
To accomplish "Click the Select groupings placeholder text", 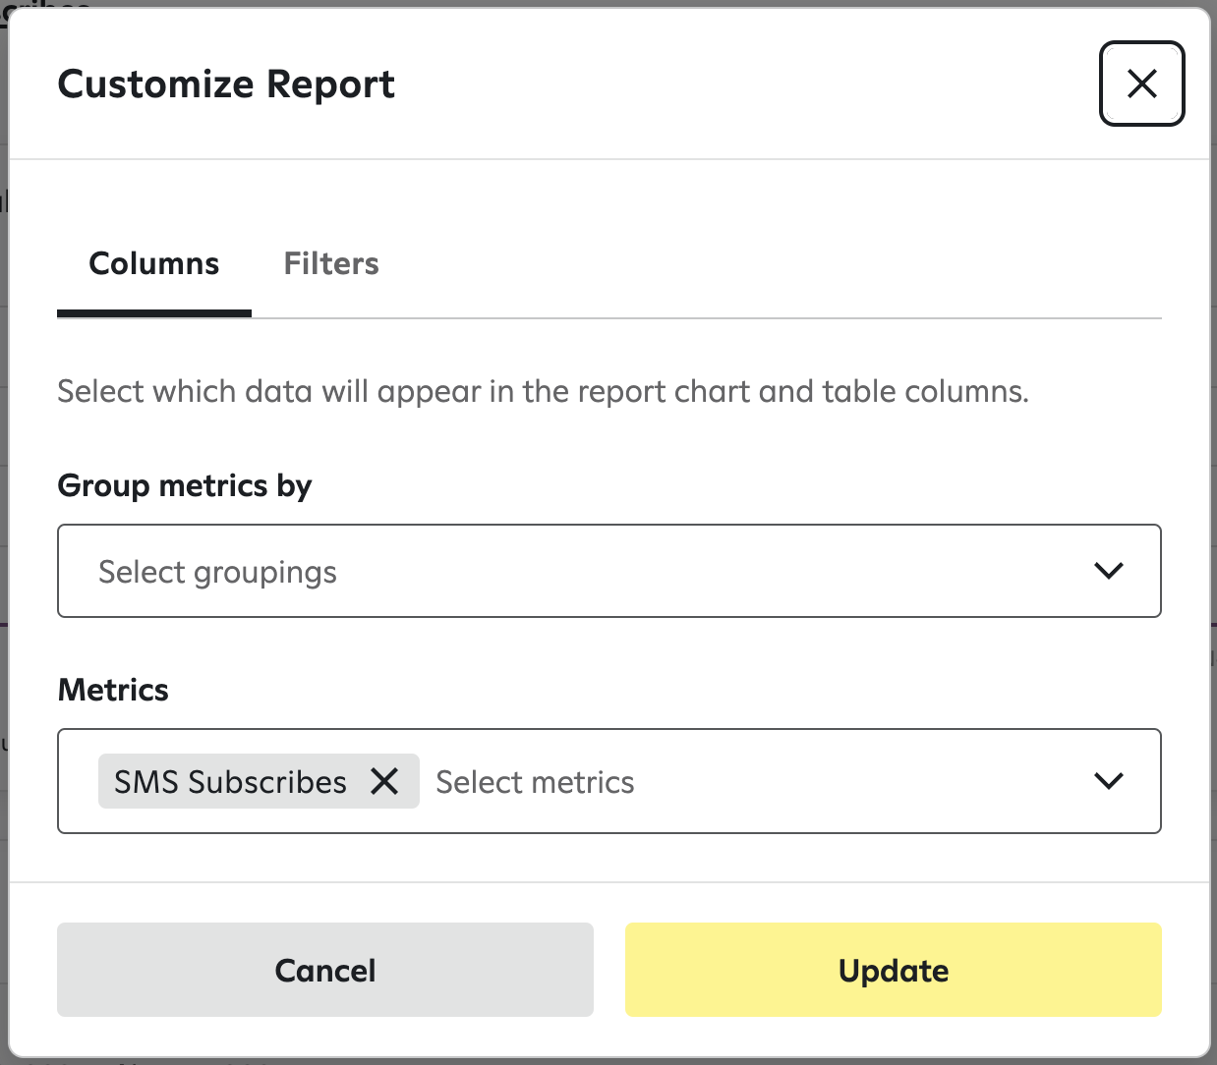I will pyautogui.click(x=217, y=572).
